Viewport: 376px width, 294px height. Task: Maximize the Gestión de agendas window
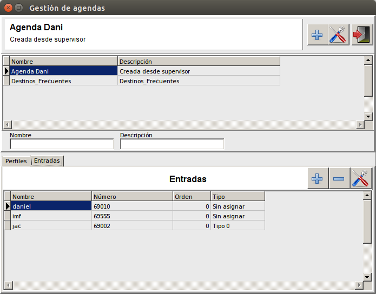coord(18,8)
